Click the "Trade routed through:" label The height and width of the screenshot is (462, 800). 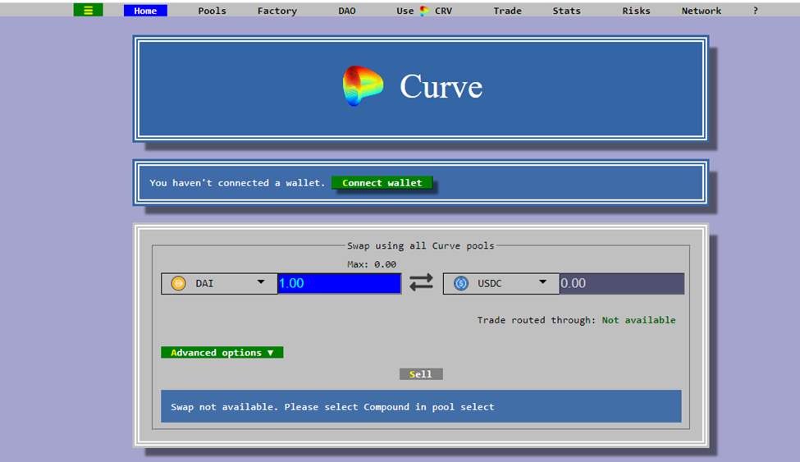point(537,320)
